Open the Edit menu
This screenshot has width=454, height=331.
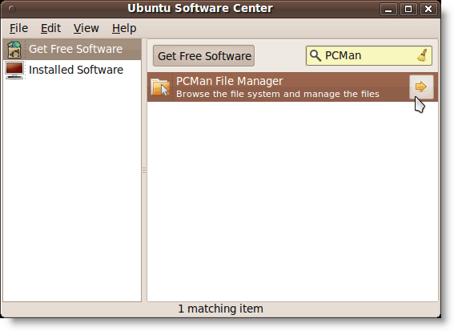[50, 28]
